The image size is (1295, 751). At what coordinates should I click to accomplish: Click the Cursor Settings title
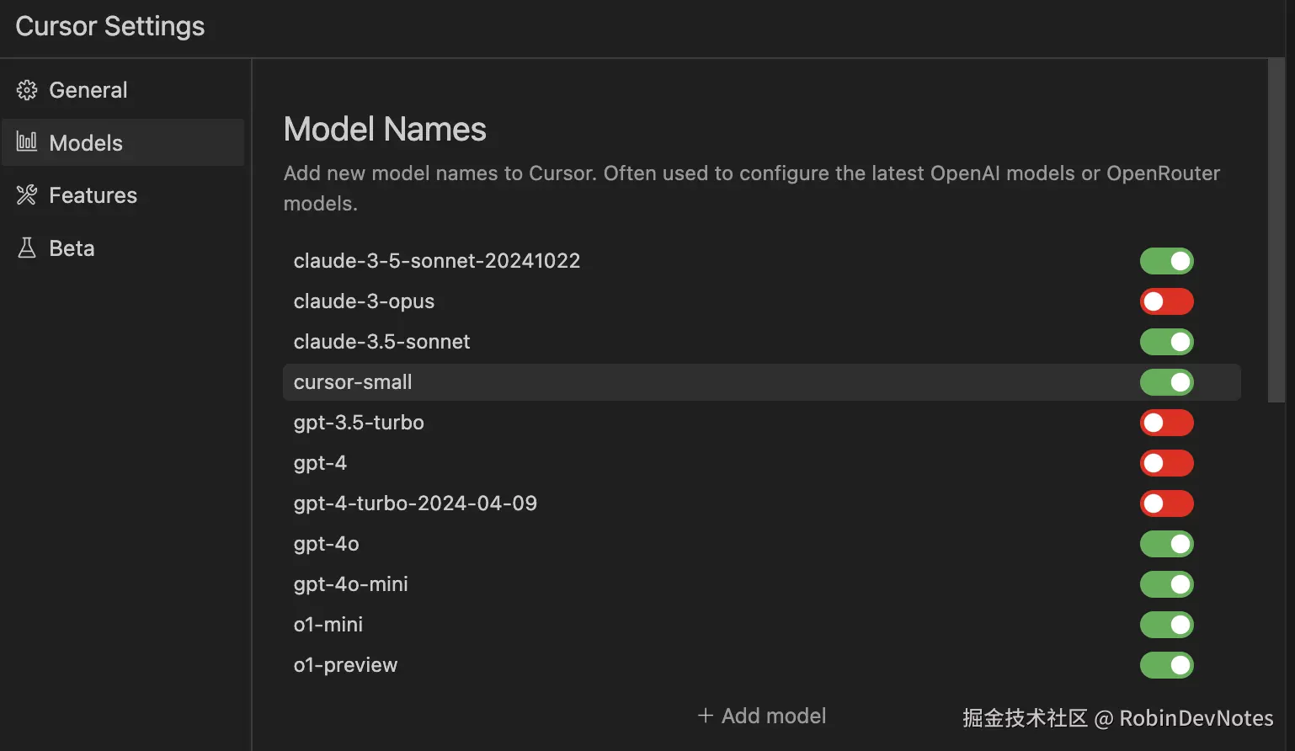110,26
